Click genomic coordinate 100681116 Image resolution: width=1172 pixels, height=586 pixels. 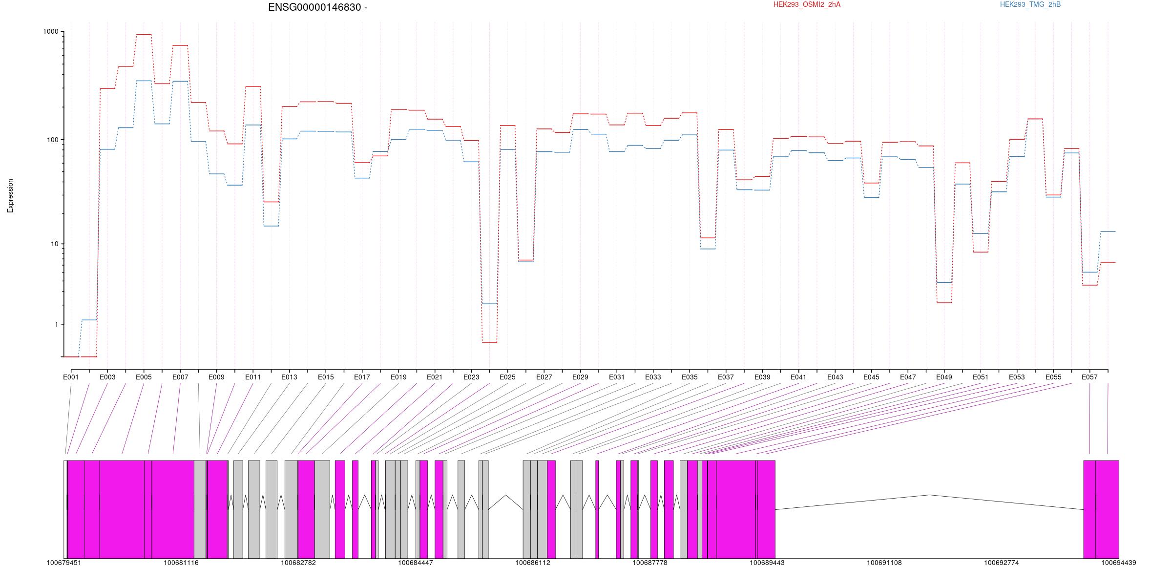tap(181, 563)
